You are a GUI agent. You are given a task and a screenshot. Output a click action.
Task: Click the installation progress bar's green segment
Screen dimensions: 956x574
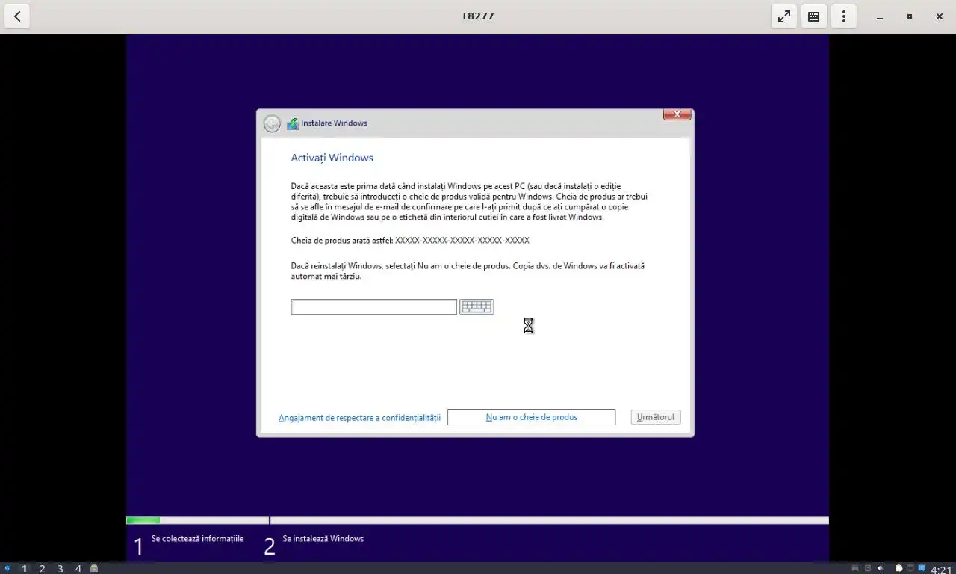coord(143,520)
